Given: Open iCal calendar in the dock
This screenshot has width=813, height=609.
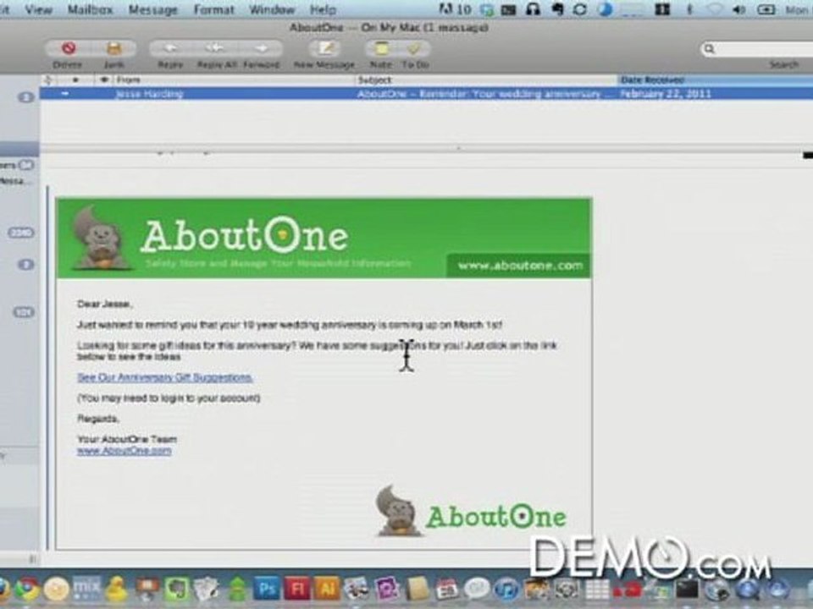Looking at the screenshot, I should click(446, 590).
